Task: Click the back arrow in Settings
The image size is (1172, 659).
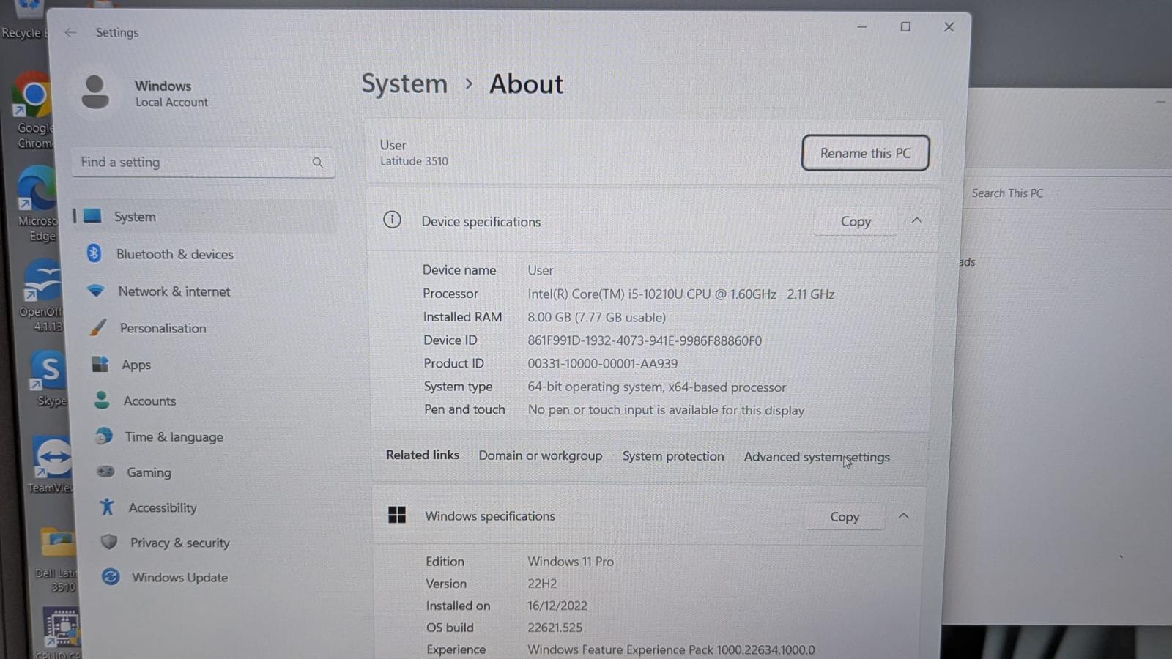Action: click(70, 32)
